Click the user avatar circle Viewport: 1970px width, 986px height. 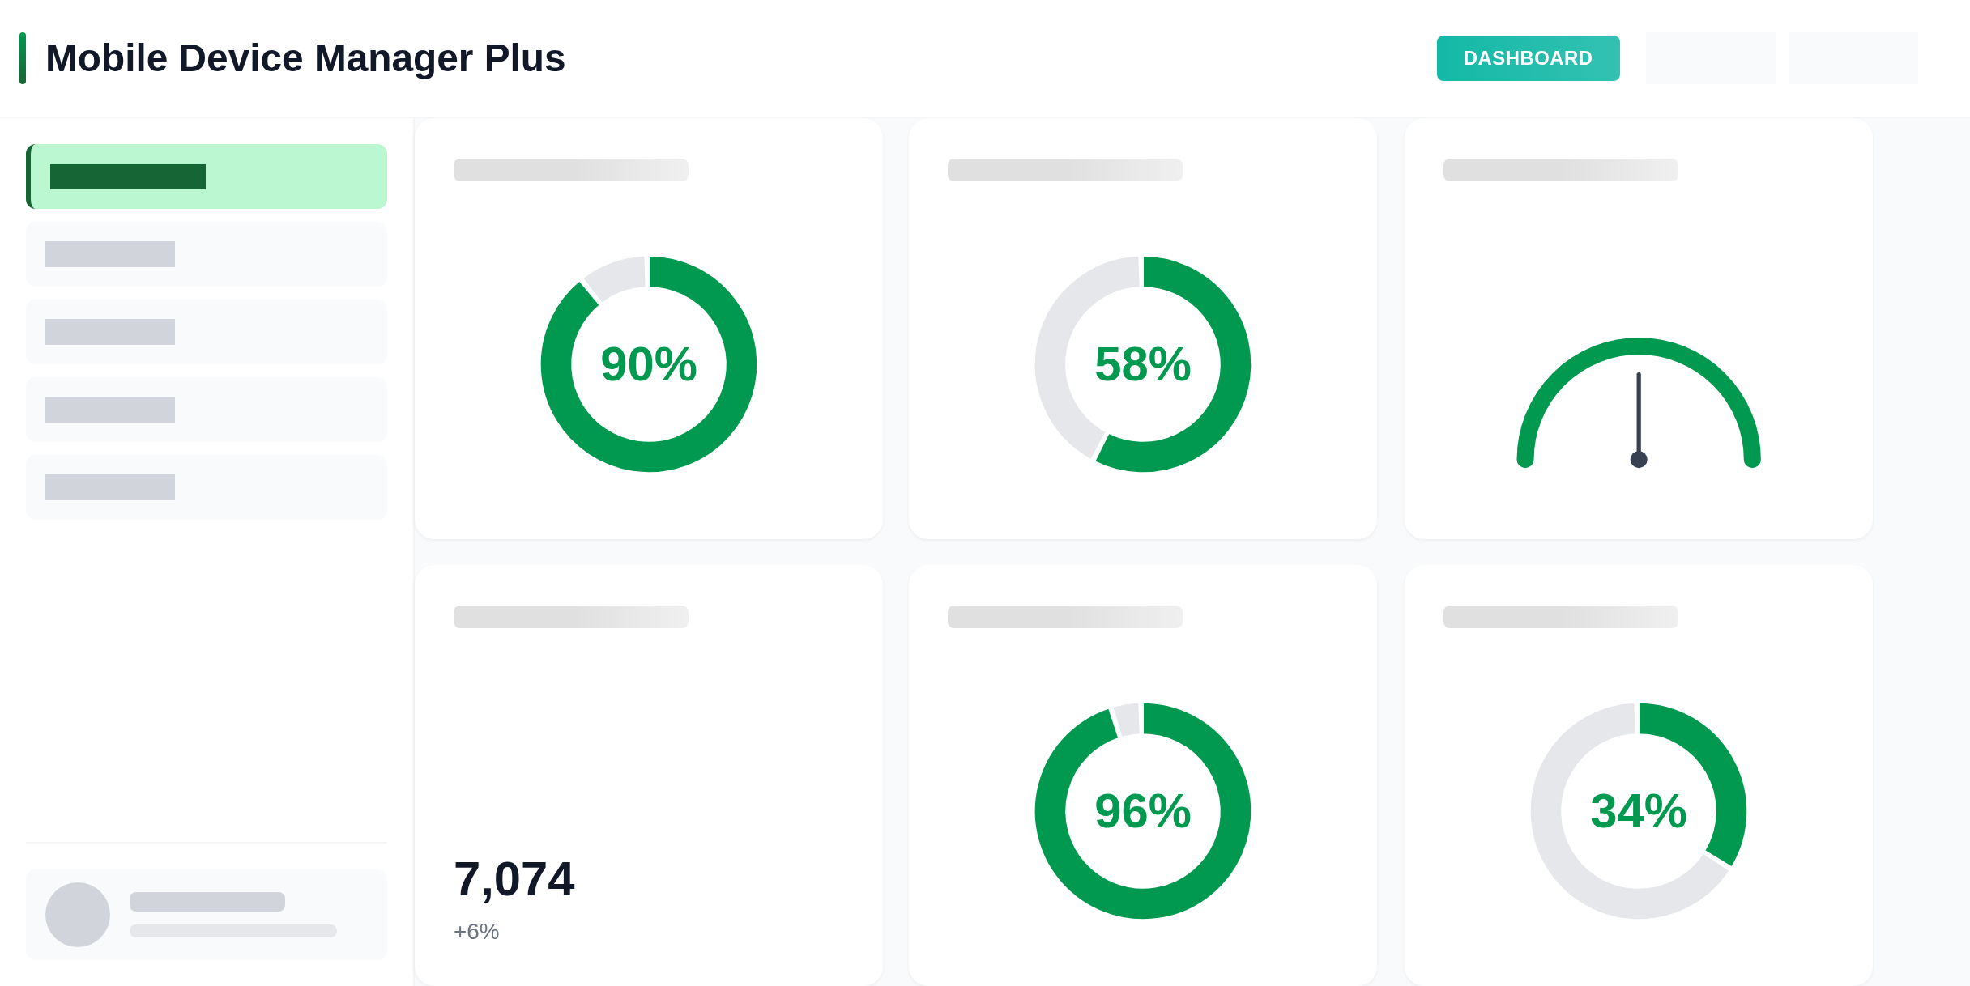coord(78,914)
